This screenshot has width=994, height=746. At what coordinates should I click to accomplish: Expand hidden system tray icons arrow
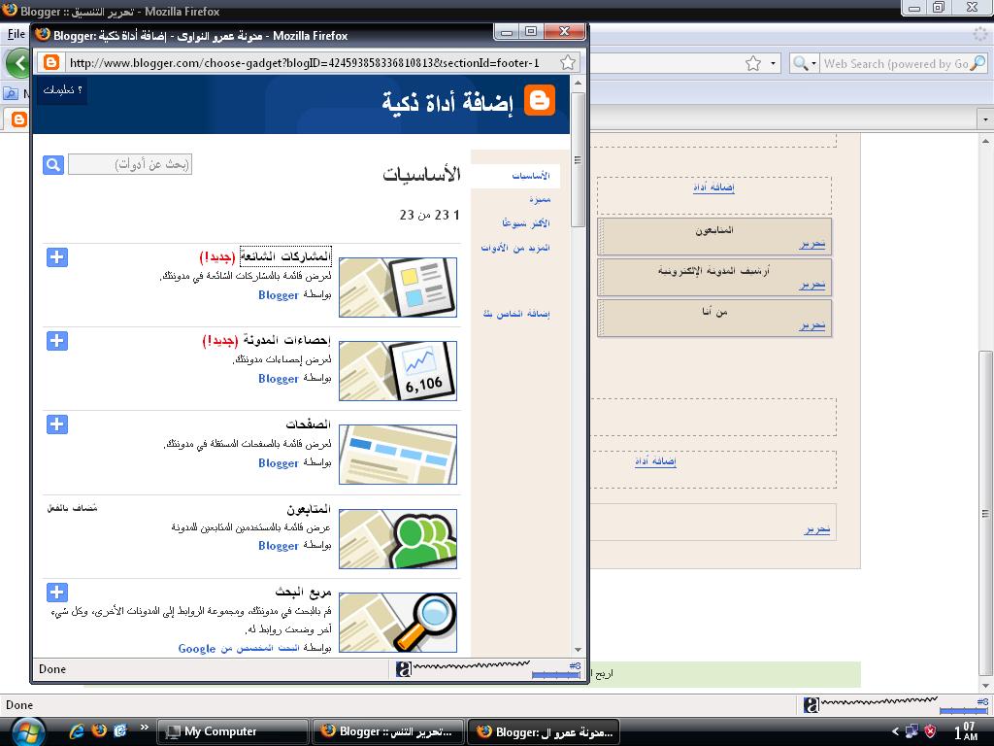(x=896, y=731)
